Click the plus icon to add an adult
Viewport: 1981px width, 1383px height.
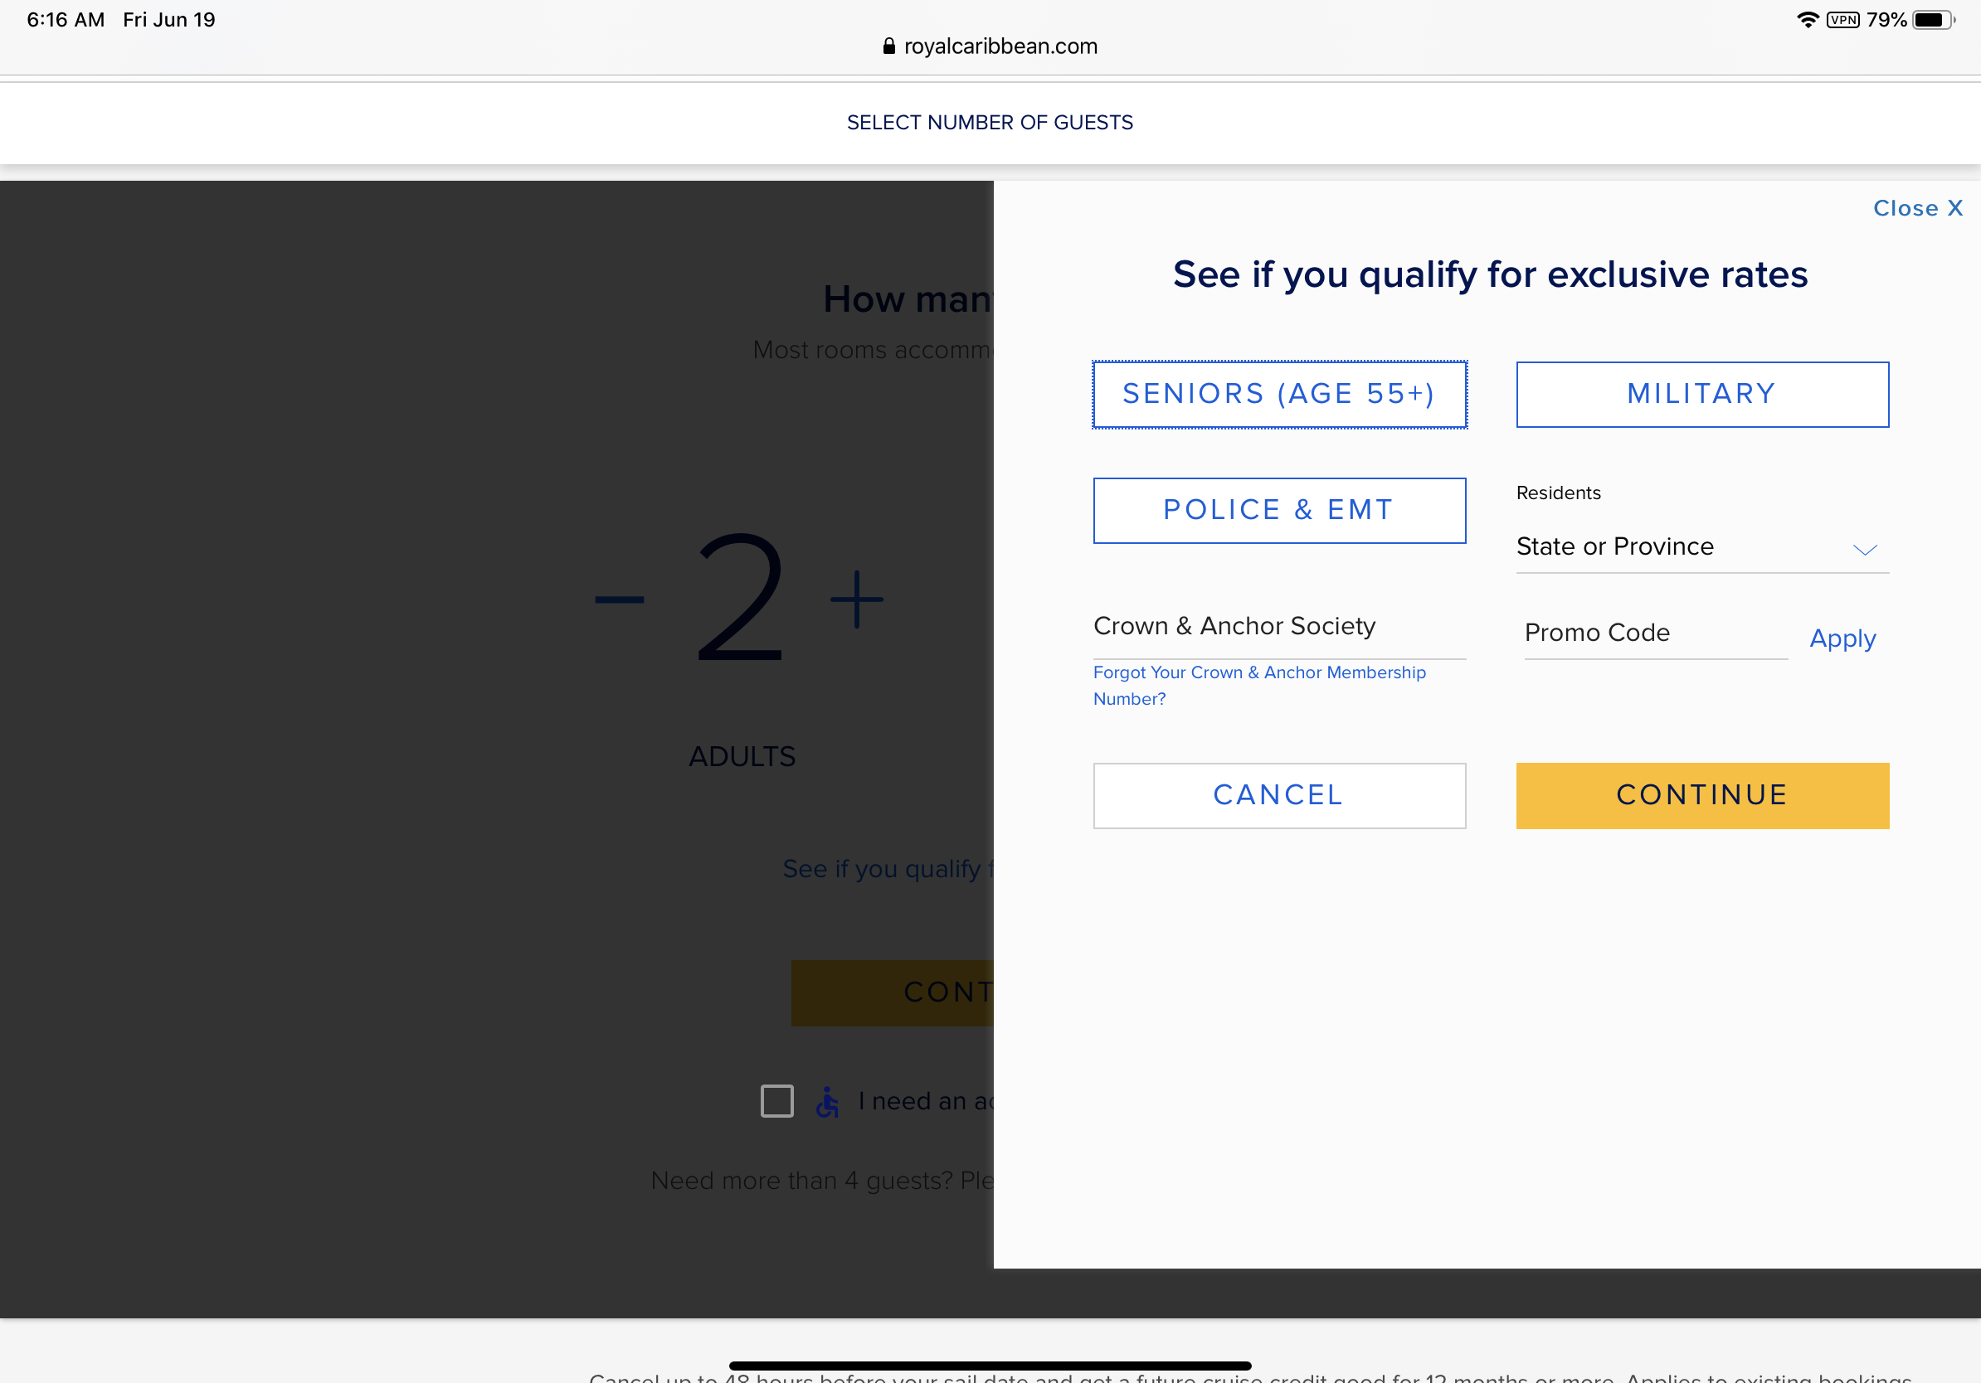tap(856, 599)
